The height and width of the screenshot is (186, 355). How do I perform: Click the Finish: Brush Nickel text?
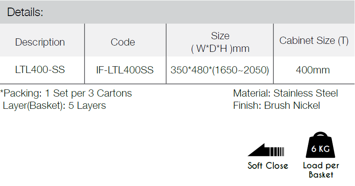276,105
